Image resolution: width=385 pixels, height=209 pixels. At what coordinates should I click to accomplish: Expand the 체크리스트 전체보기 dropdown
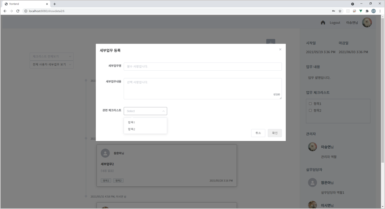point(51,56)
